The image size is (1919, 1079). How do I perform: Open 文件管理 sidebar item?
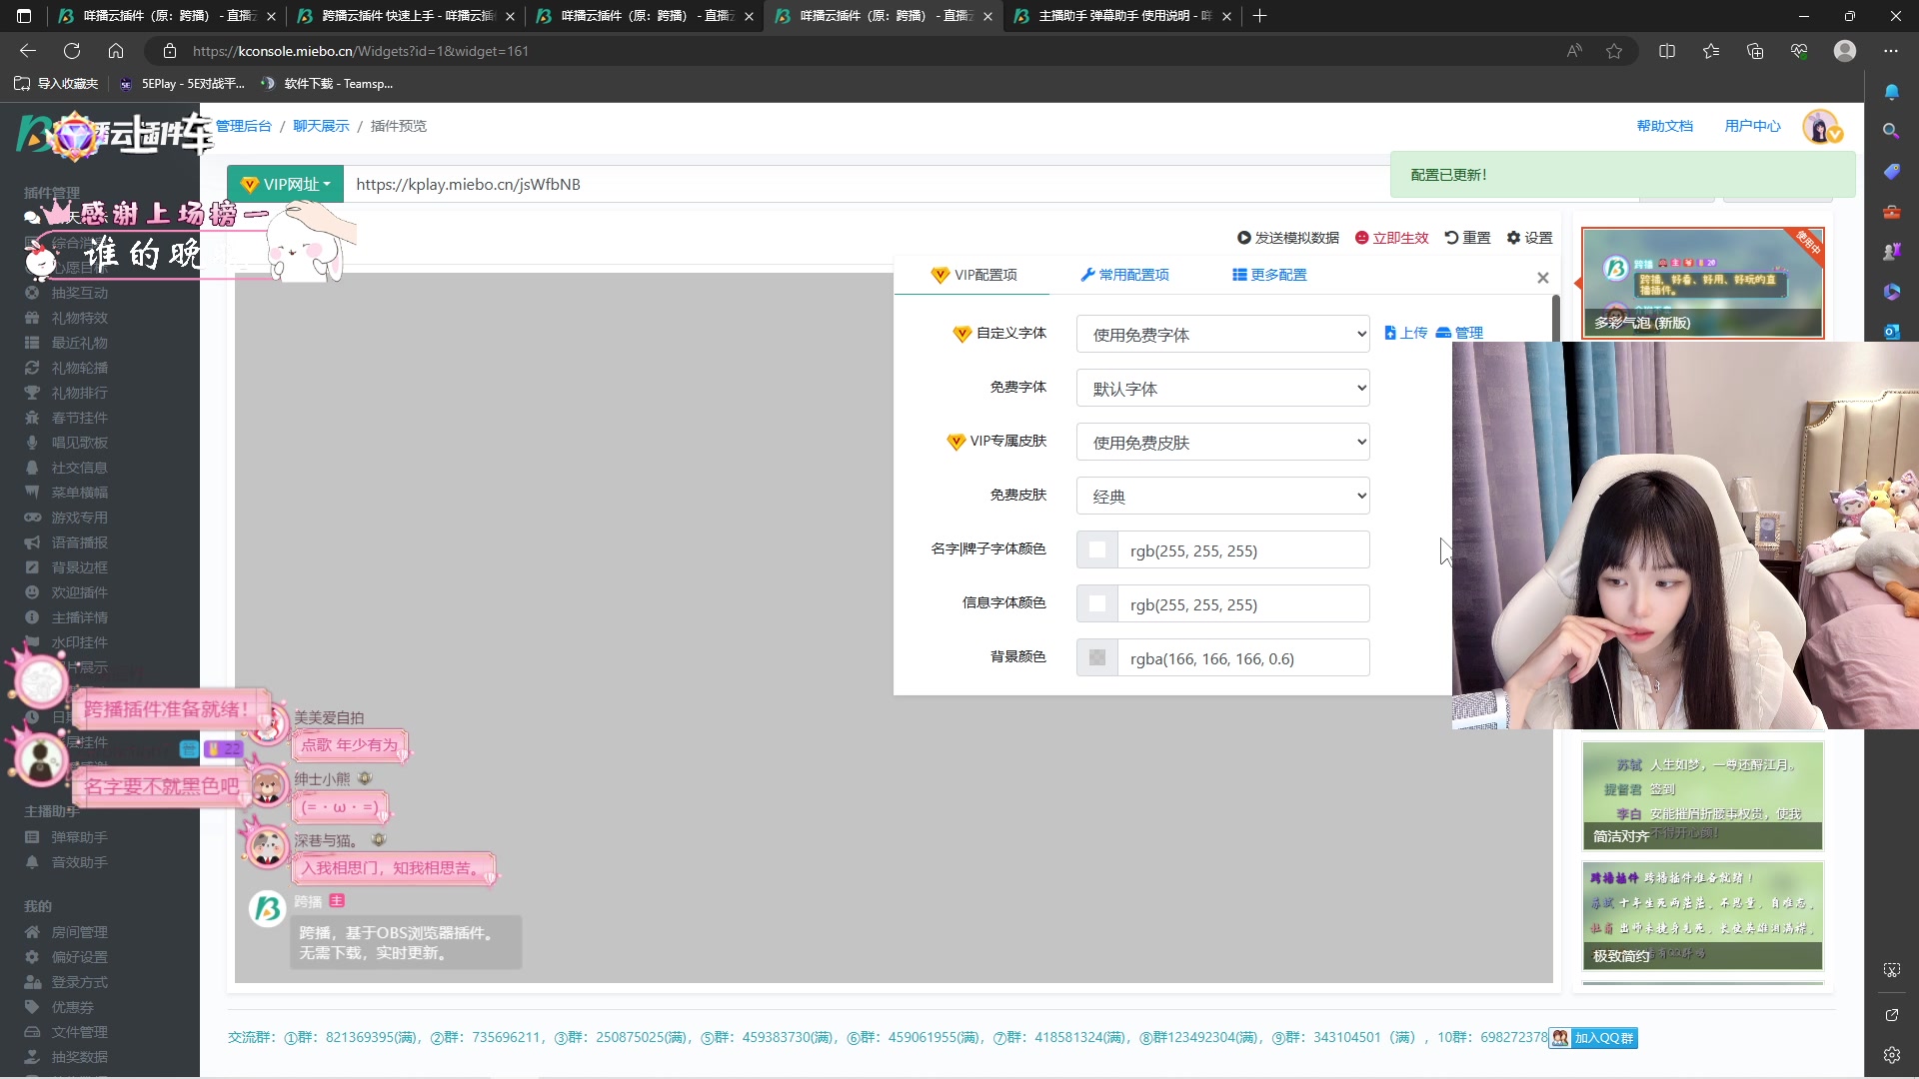click(80, 1032)
